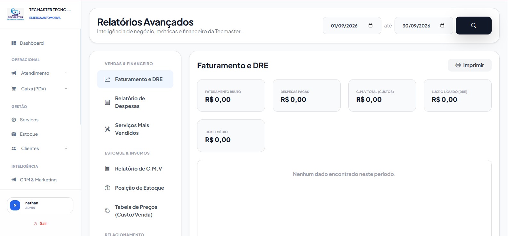
Task: Expand the Clientes submenu chevron
Action: pos(66,148)
